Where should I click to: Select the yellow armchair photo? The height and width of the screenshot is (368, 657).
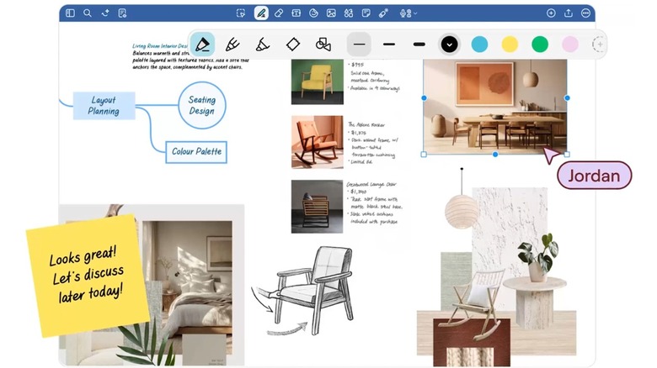(318, 81)
